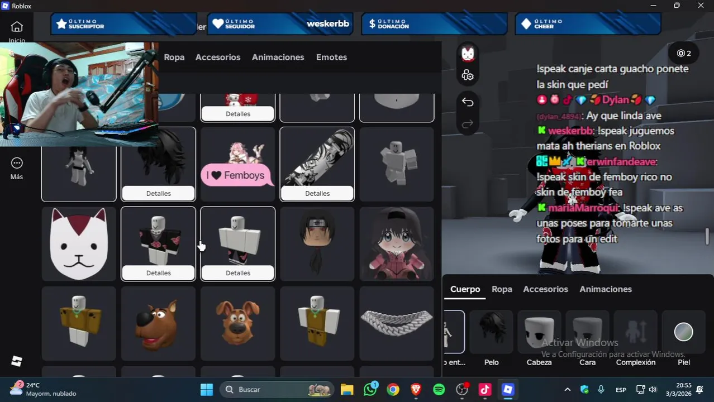Switch to Accesorios tab in catalog panel
Image resolution: width=714 pixels, height=402 pixels.
(218, 57)
